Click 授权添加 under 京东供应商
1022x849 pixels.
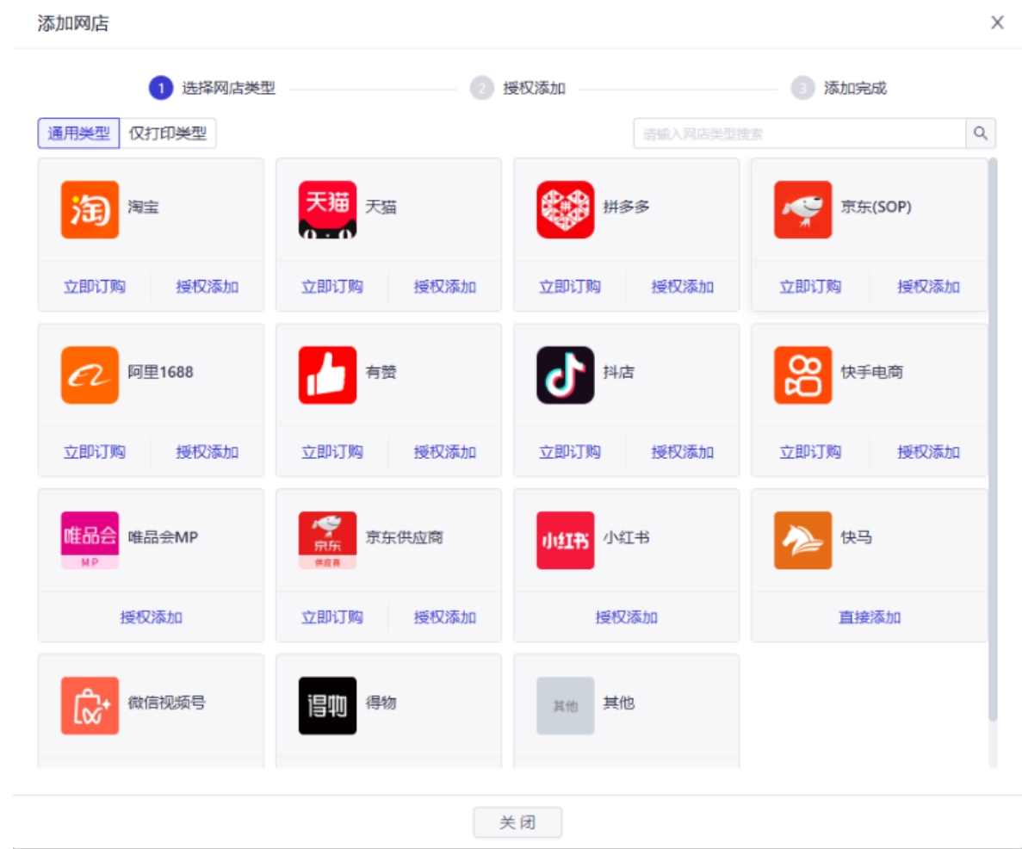[x=445, y=617]
